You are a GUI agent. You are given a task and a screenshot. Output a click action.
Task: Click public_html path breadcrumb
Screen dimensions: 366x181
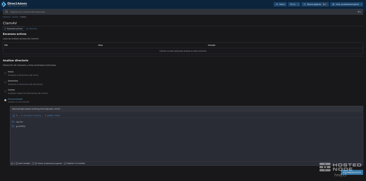click(54, 115)
